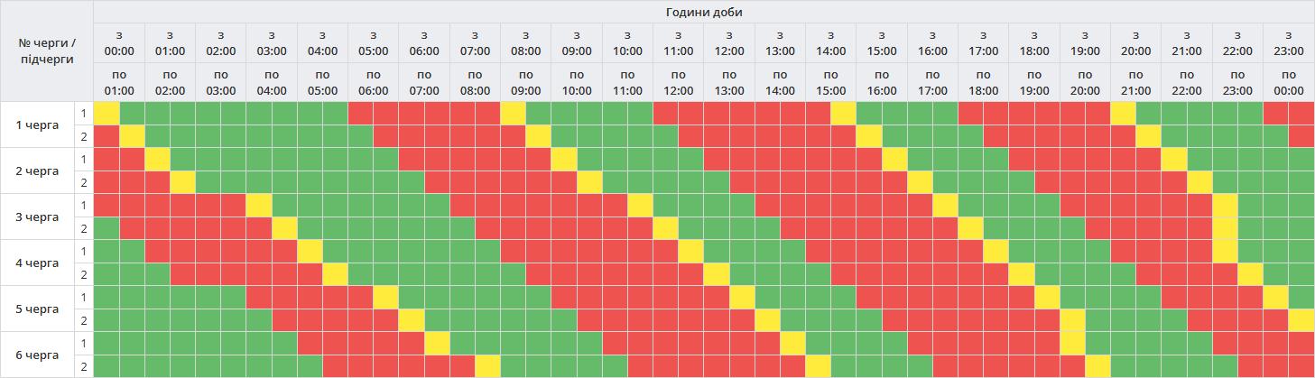The image size is (1315, 378).
Task: Click the "по 00:00" end-time header
Action: (1289, 82)
